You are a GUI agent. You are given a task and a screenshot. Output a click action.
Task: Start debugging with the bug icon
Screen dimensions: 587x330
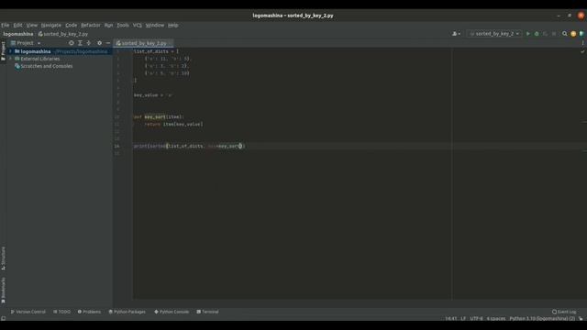pyautogui.click(x=537, y=34)
